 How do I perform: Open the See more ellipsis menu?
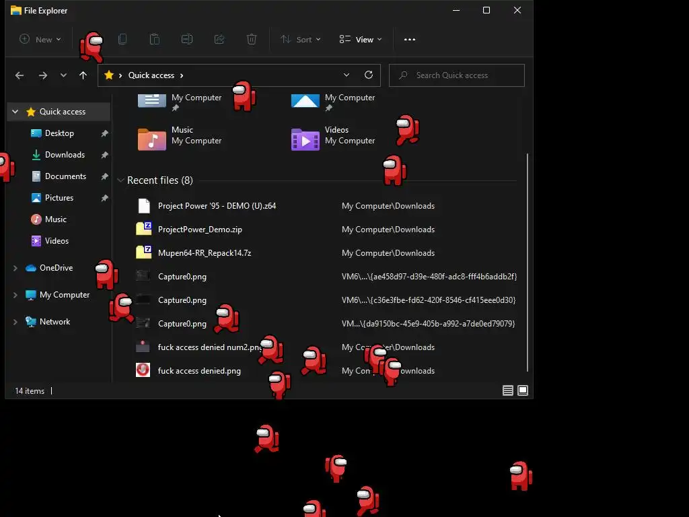coord(410,40)
